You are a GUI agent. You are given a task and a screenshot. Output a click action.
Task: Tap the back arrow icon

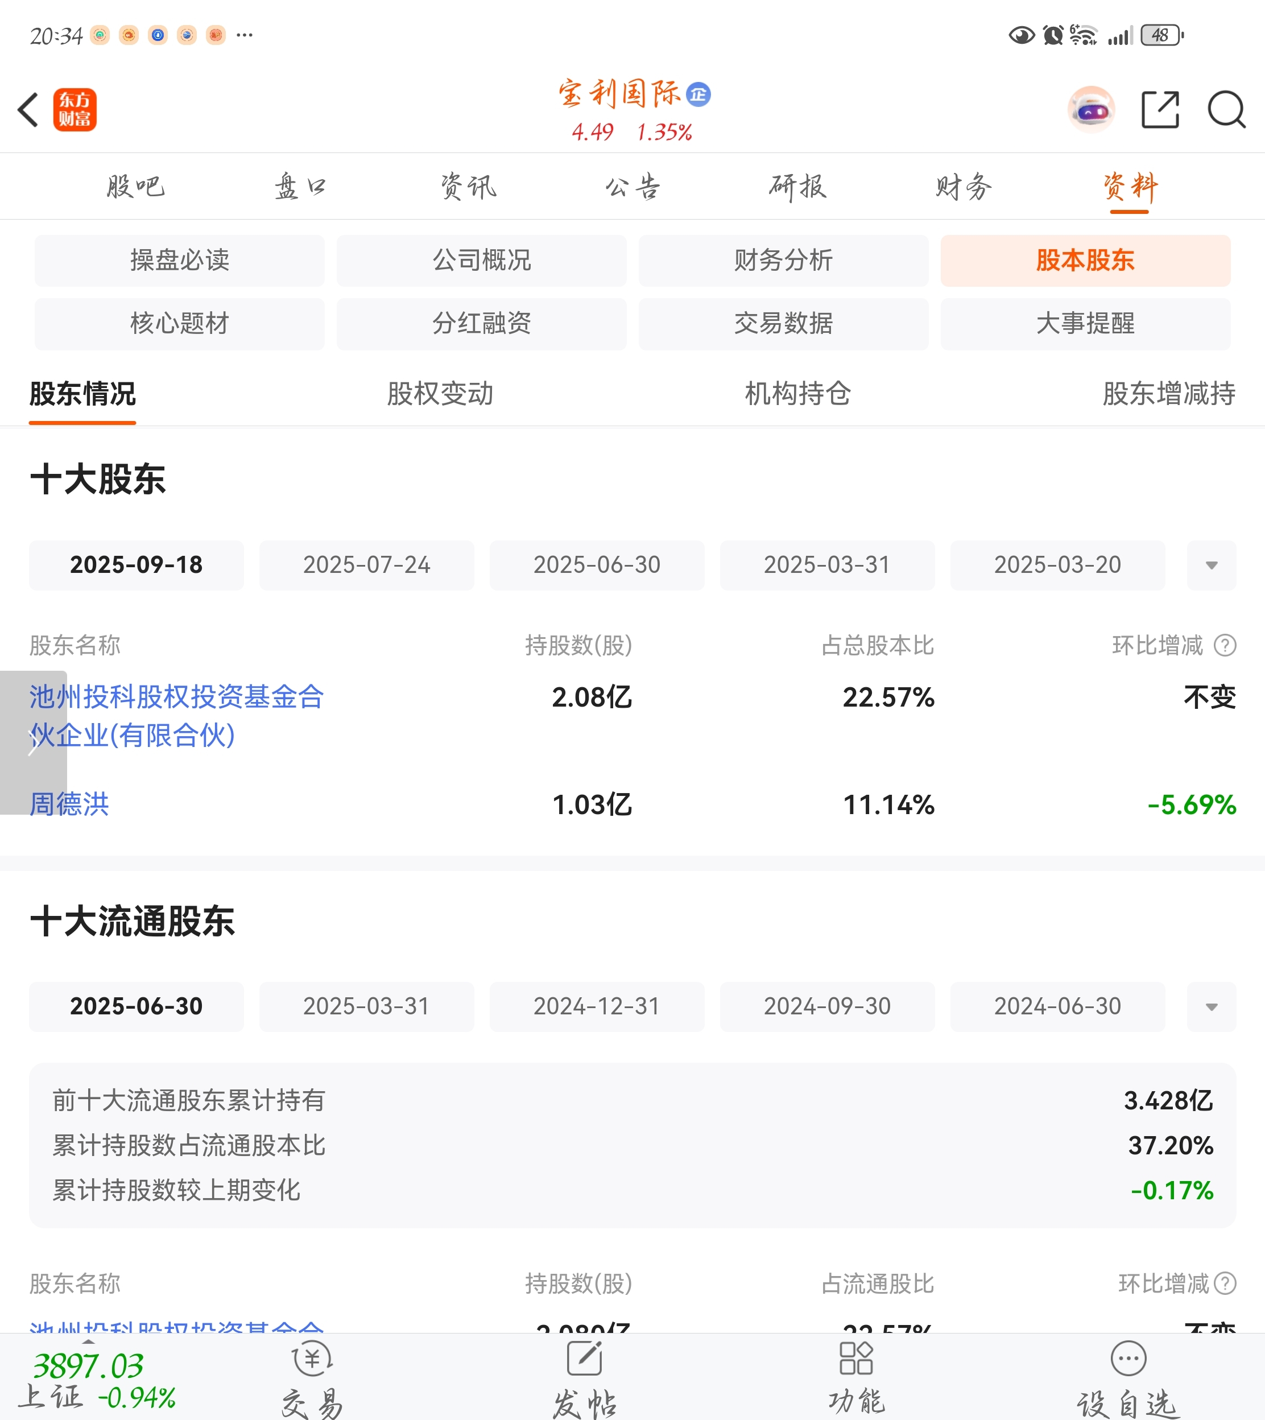coord(28,110)
